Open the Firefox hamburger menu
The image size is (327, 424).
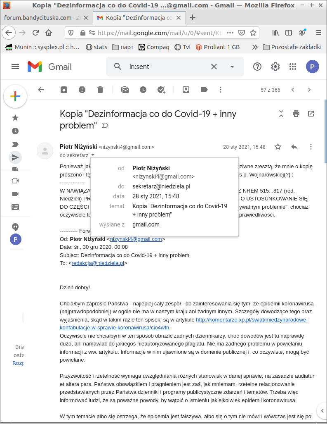point(319,33)
